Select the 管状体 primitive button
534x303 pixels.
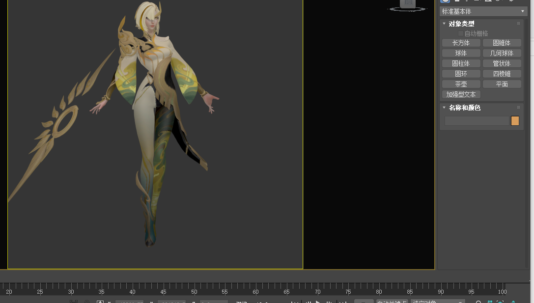[x=502, y=64]
